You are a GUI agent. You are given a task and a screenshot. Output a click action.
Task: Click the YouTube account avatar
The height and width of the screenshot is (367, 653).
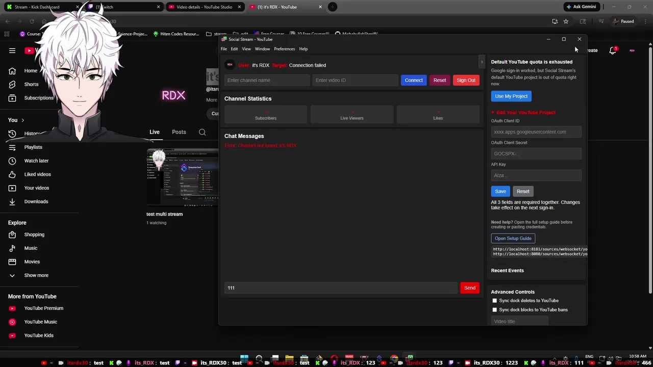[x=632, y=50]
